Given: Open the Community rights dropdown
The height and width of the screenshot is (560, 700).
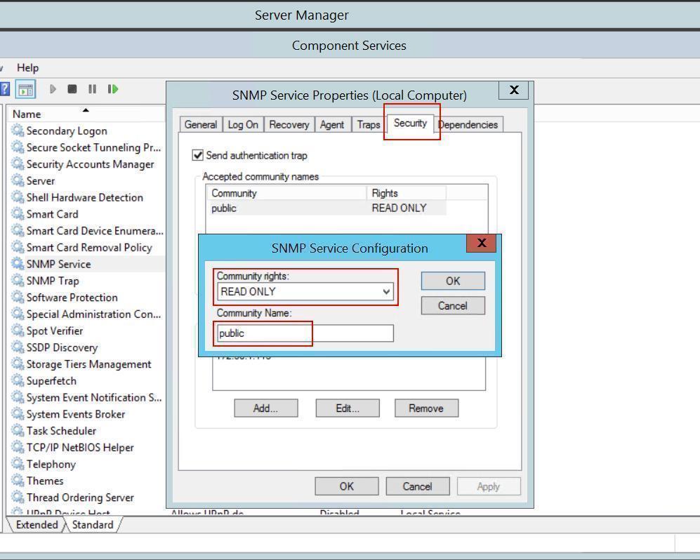Looking at the screenshot, I should [305, 291].
